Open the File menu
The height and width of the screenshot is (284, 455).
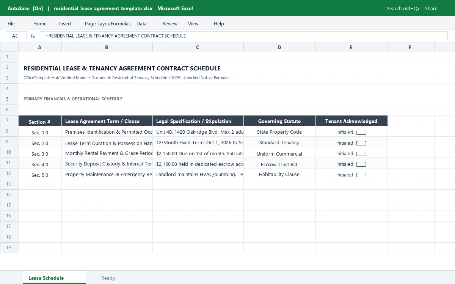tap(11, 23)
